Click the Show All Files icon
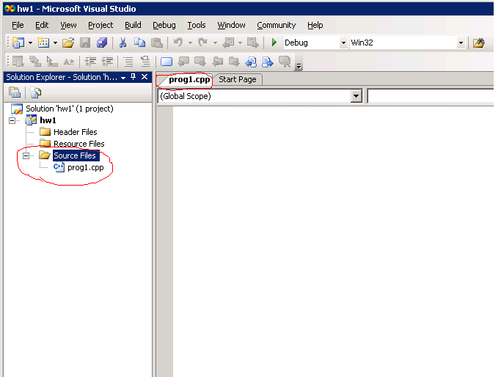 click(x=36, y=92)
